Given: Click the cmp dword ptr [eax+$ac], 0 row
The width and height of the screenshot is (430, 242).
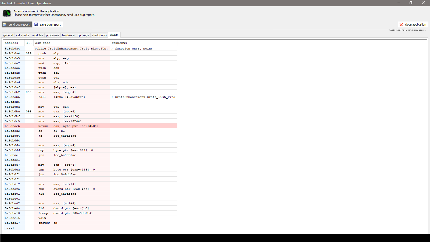Looking at the screenshot, I should (x=90, y=189).
